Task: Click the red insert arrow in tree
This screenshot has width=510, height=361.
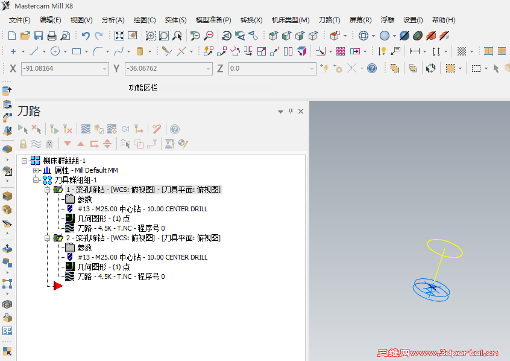Action: pyautogui.click(x=57, y=286)
